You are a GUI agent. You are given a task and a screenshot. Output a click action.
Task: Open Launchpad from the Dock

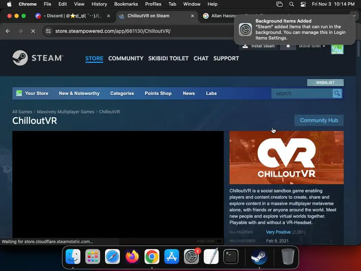pyautogui.click(x=93, y=257)
